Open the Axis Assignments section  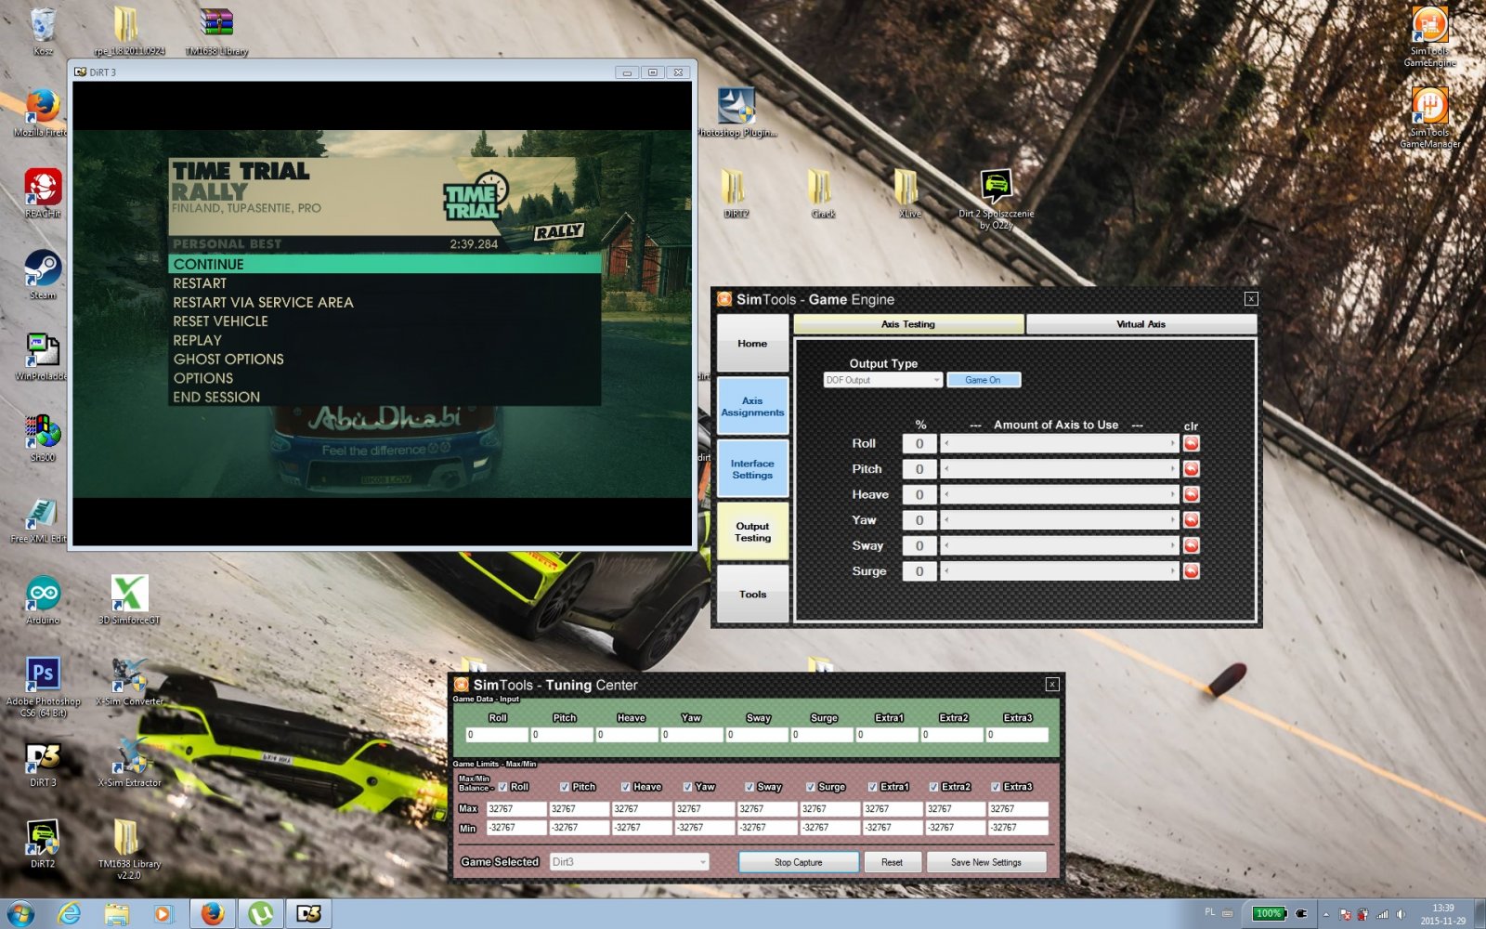click(752, 406)
